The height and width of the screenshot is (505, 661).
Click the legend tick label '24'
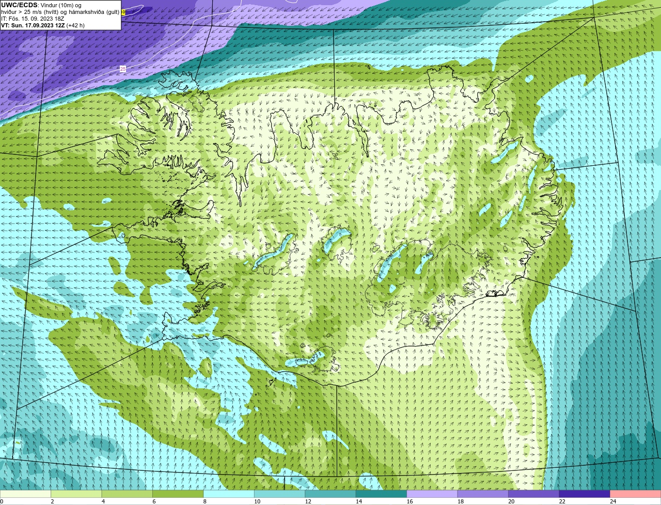[x=613, y=501]
